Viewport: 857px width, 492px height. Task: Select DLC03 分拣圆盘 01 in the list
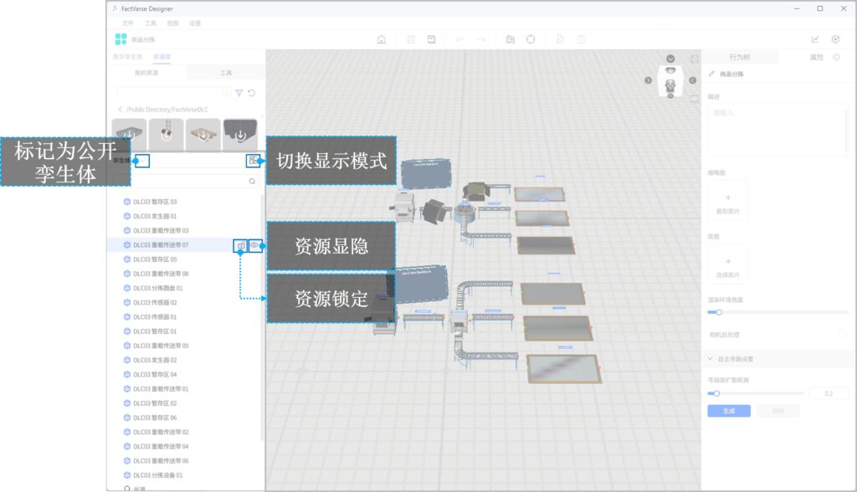(157, 288)
